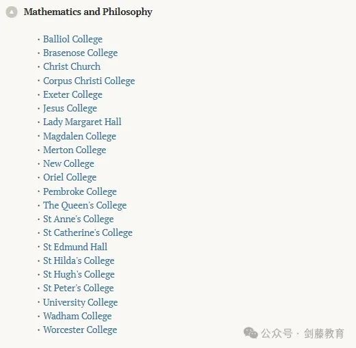The image size is (356, 348).
Task: Collapse the Mathematics and Philosophy section arrow
Action: click(12, 12)
